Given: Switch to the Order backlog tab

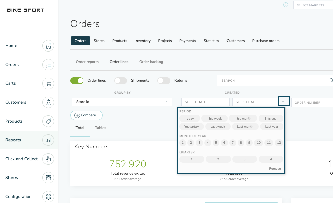Looking at the screenshot, I should [151, 62].
